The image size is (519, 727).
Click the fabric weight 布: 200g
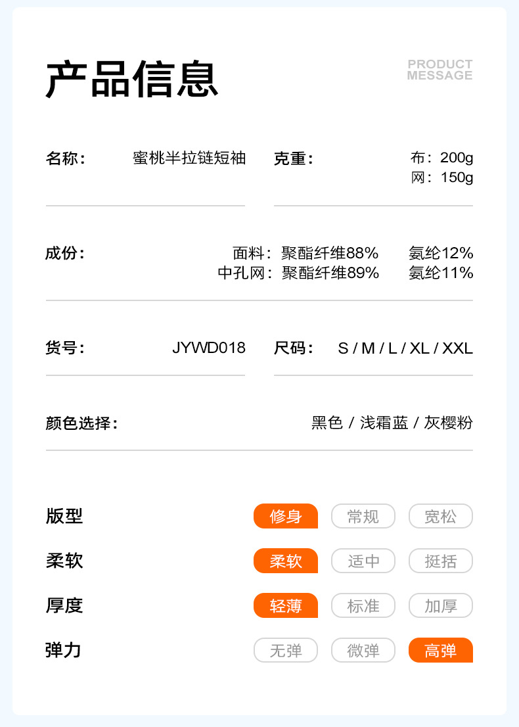tap(441, 158)
